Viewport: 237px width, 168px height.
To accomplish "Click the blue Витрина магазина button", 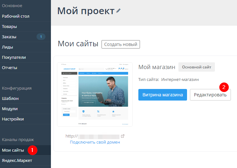I will (x=162, y=95).
